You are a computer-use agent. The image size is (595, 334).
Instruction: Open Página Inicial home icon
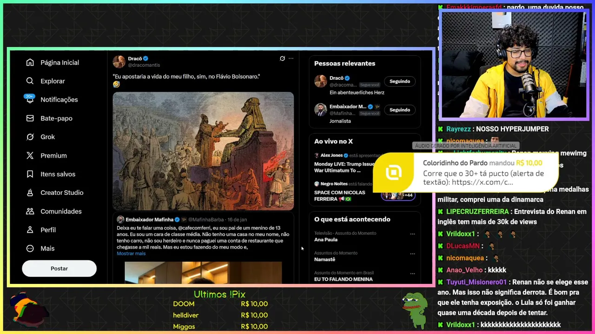click(x=30, y=63)
